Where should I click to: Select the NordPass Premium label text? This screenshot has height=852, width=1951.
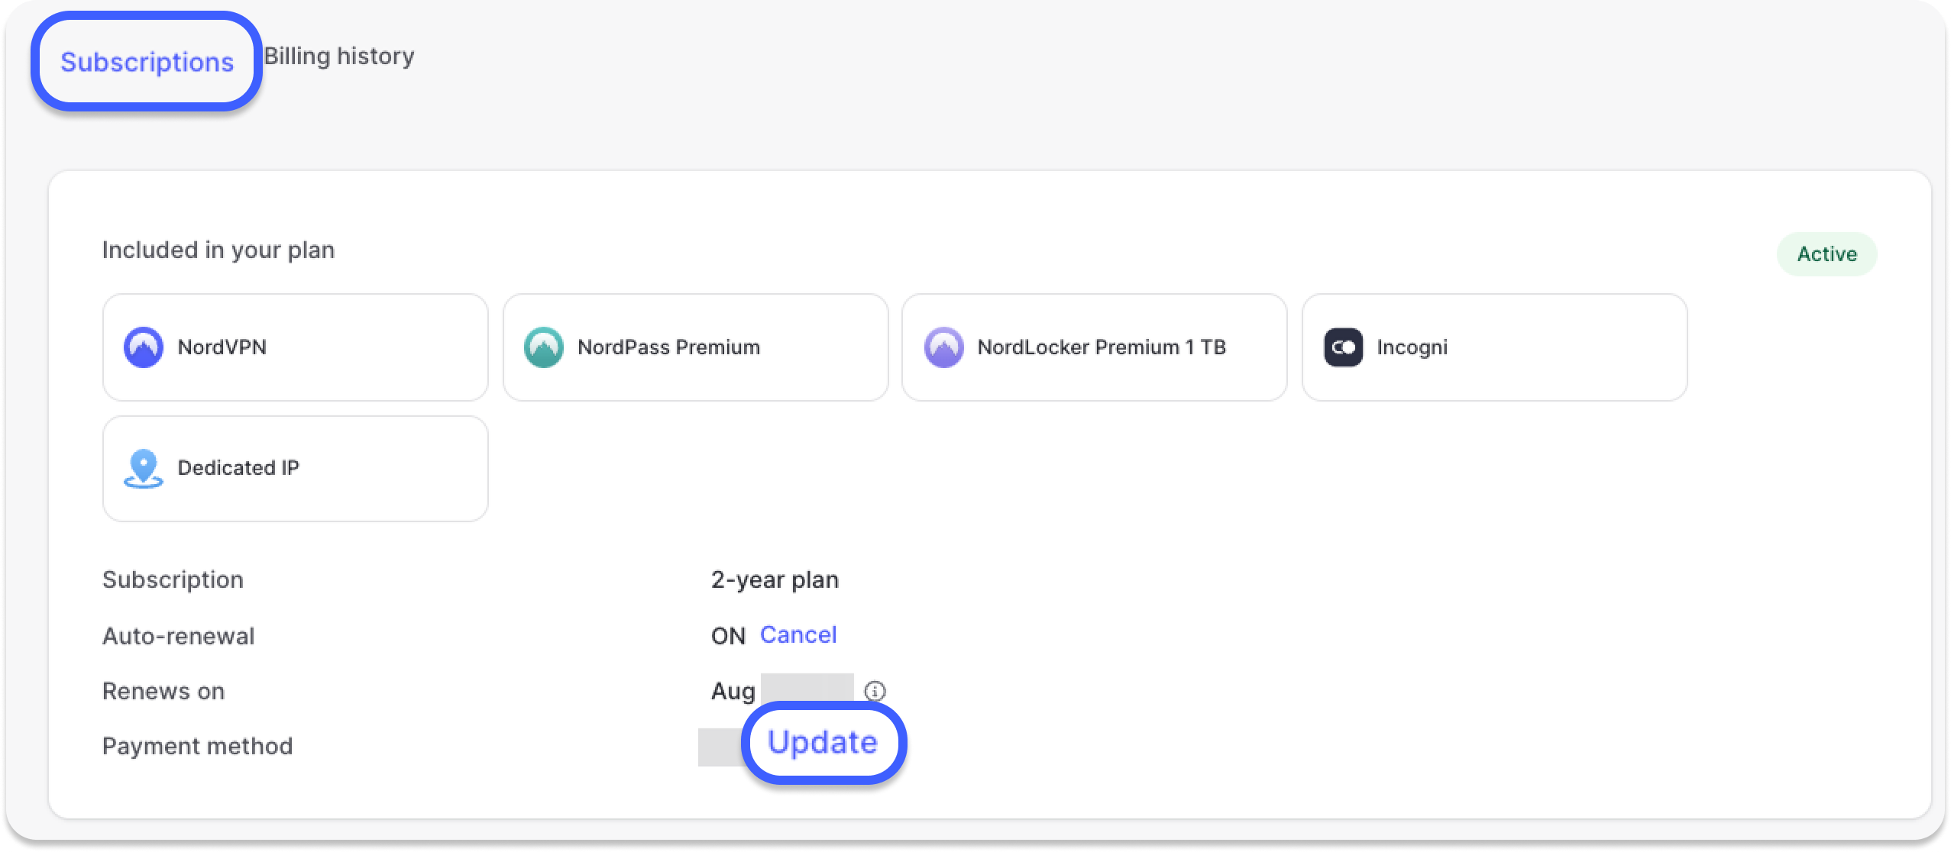[x=668, y=347]
